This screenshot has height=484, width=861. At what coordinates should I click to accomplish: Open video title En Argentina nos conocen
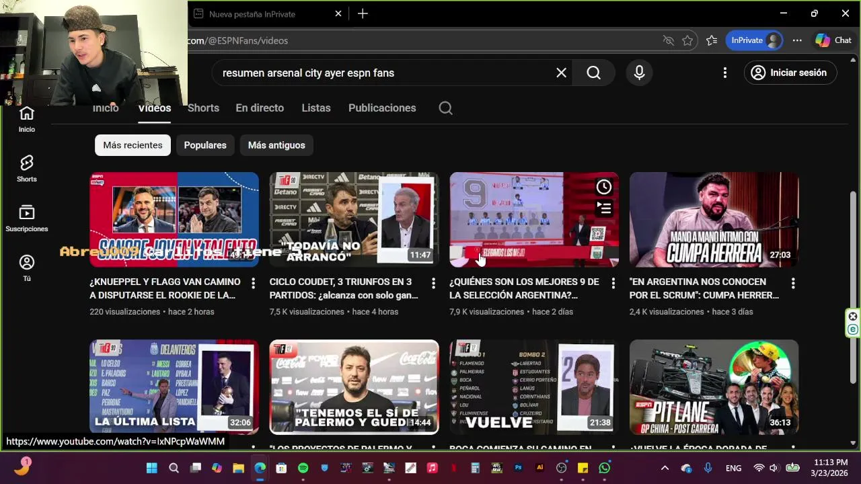[704, 288]
